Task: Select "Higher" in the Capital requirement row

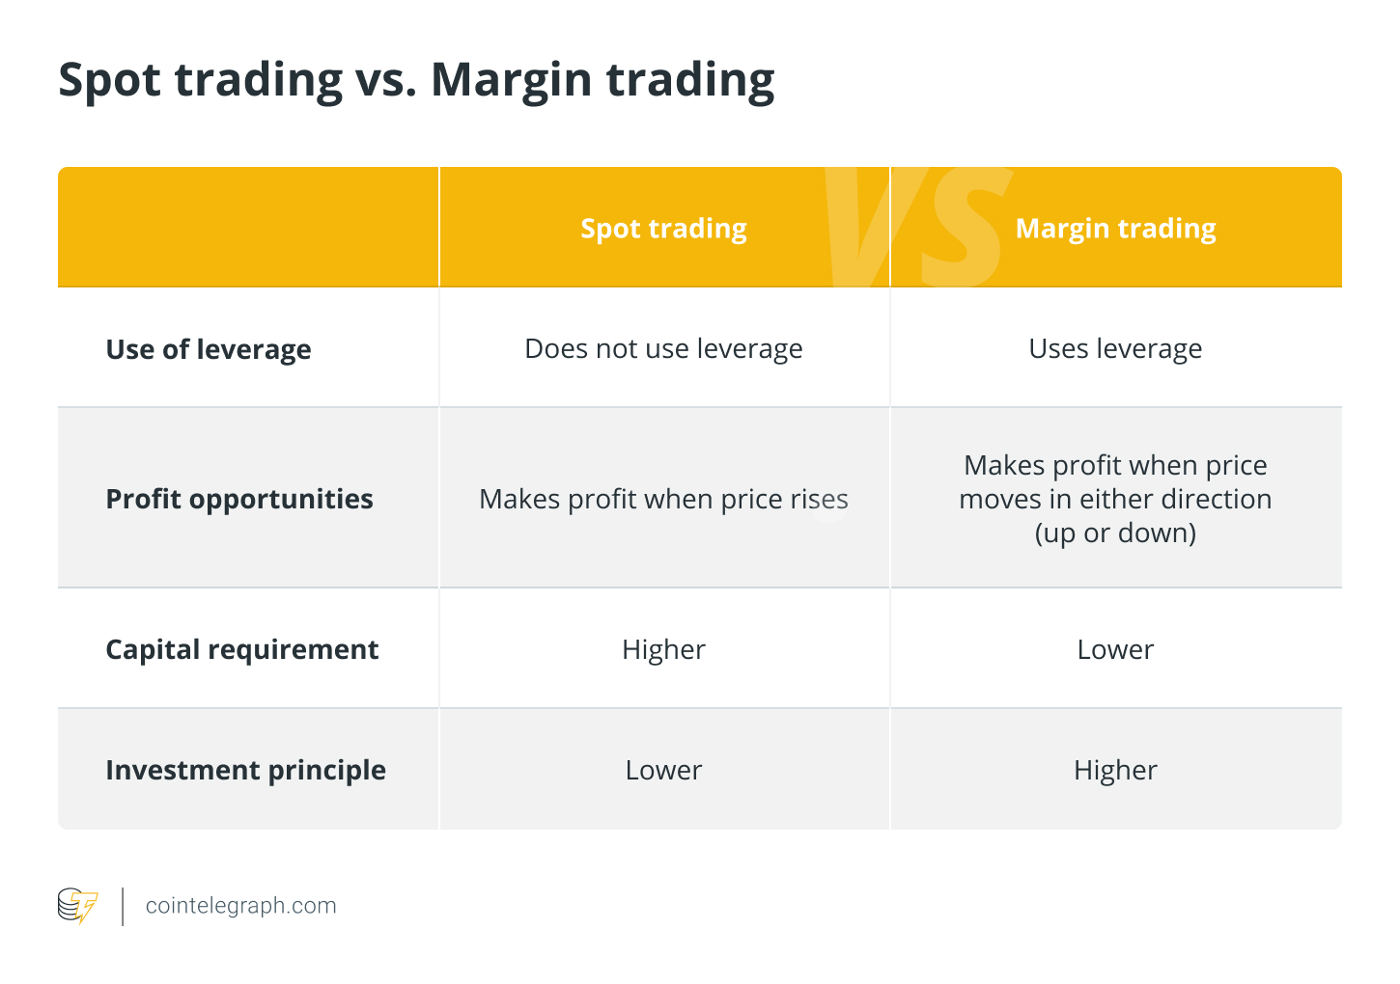Action: 663,649
